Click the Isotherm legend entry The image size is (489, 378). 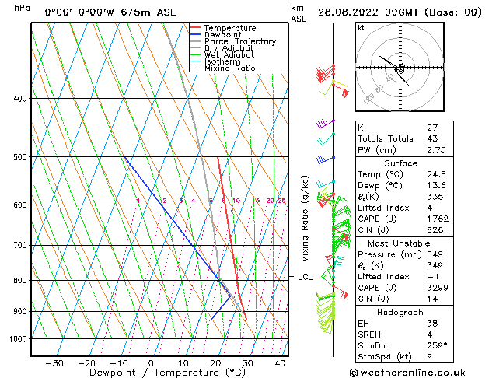[x=215, y=61]
